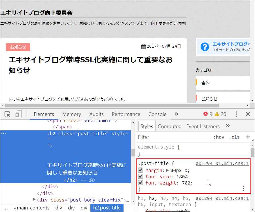The image size is (255, 212).
Task: Toggle the device toolbar icon
Action: pos(19,114)
